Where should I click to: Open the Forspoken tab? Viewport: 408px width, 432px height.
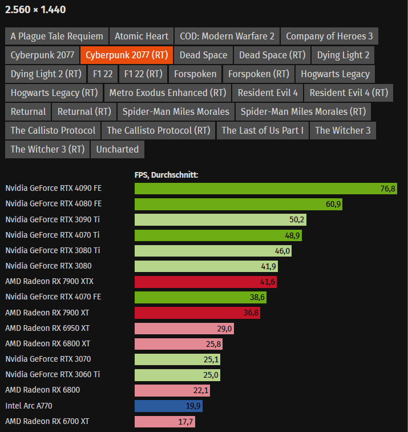click(x=195, y=74)
